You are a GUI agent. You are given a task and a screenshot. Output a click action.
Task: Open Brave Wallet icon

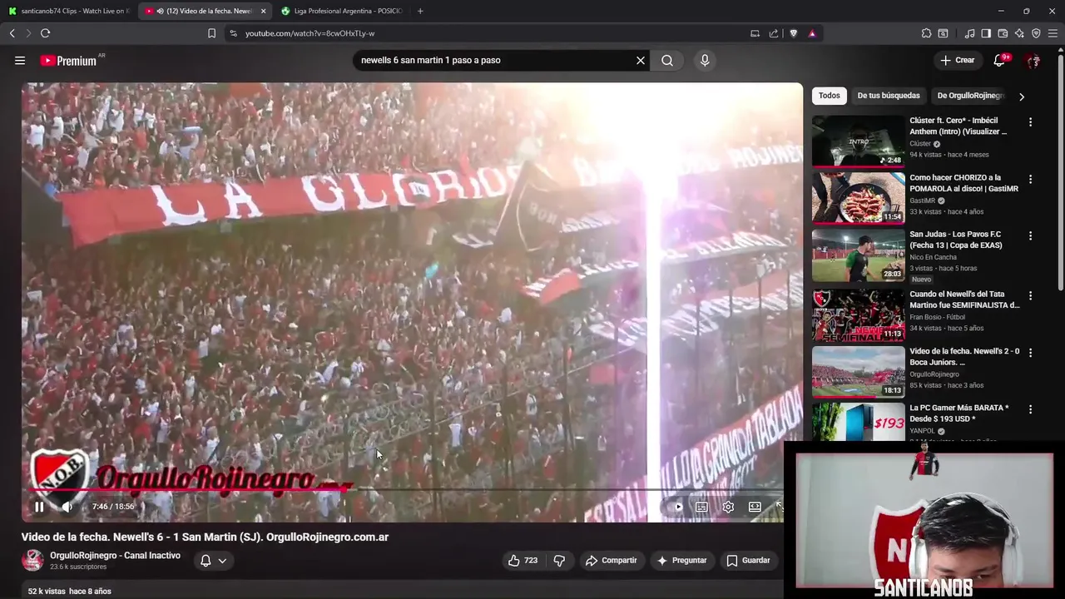[x=1003, y=33]
